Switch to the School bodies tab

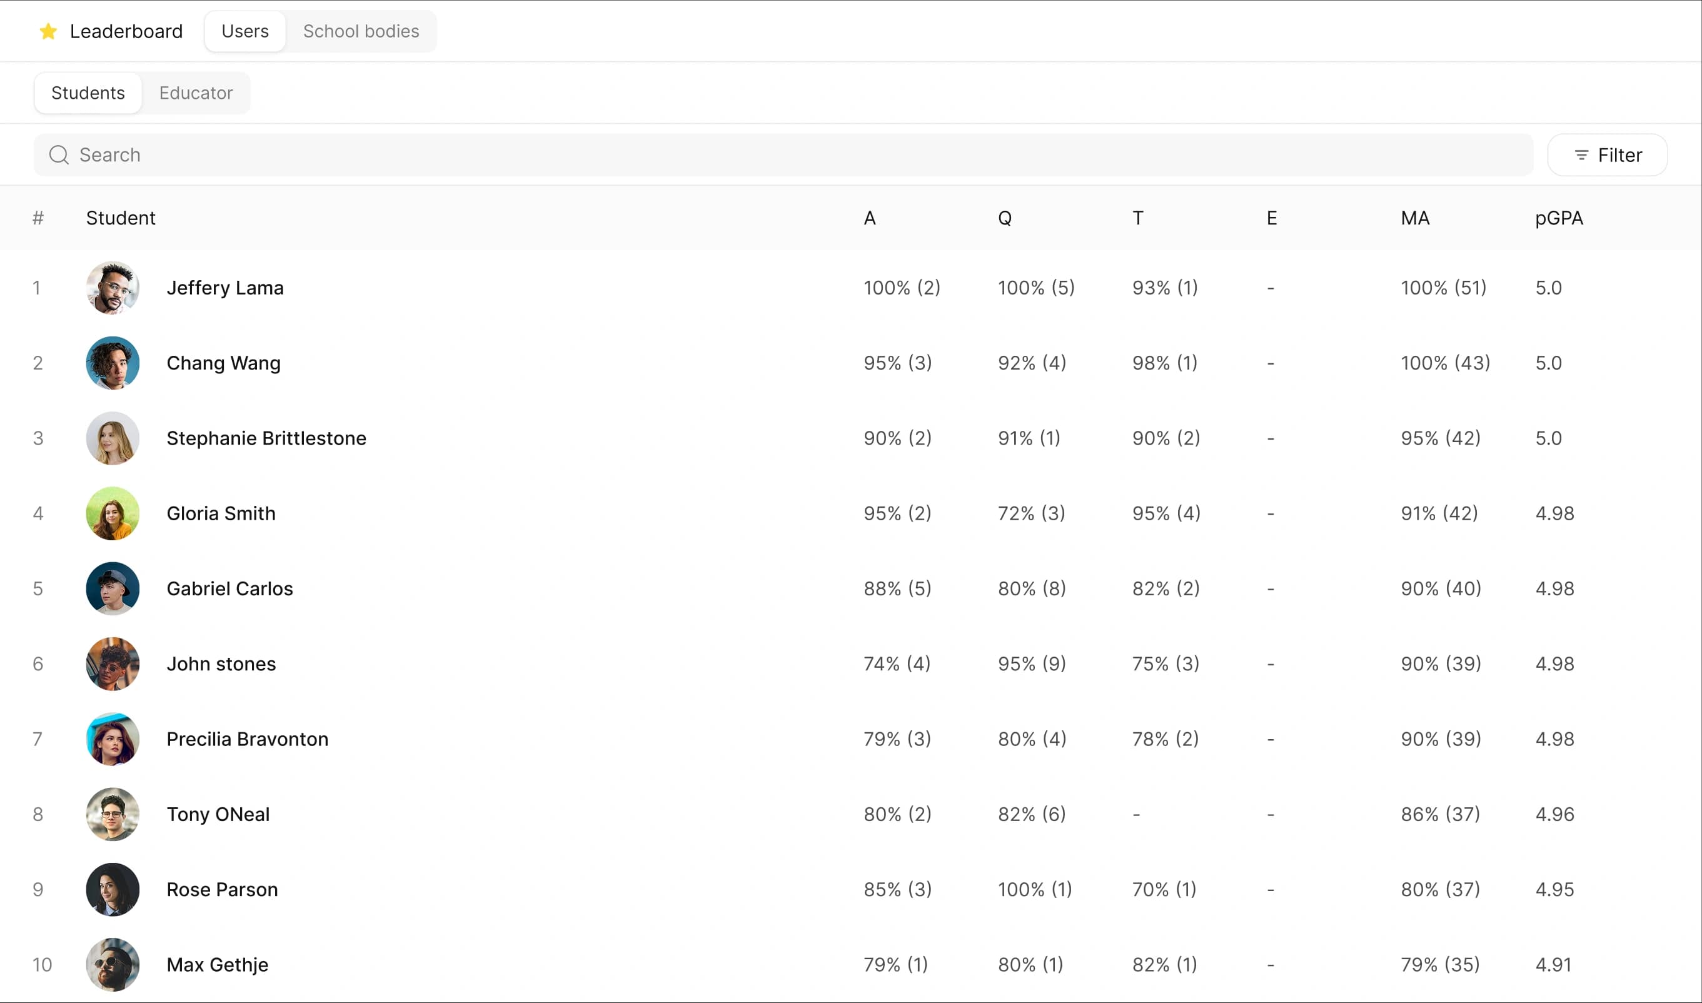pyautogui.click(x=361, y=31)
